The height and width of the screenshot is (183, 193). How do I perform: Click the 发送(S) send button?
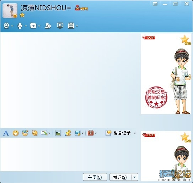click(120, 177)
